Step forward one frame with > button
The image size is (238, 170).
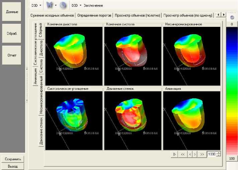tap(195, 154)
